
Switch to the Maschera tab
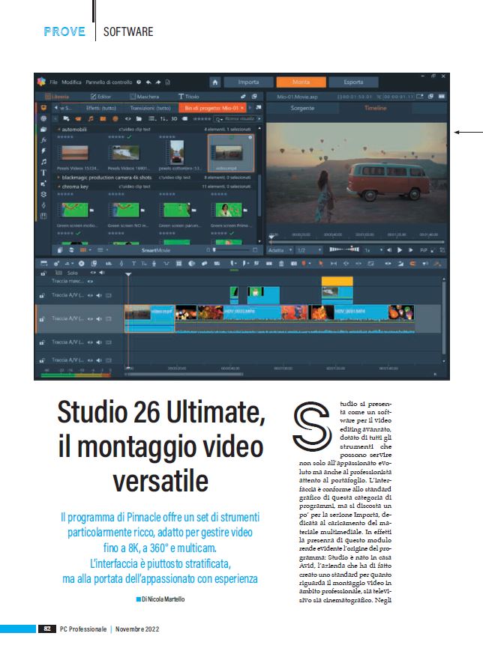(x=144, y=97)
